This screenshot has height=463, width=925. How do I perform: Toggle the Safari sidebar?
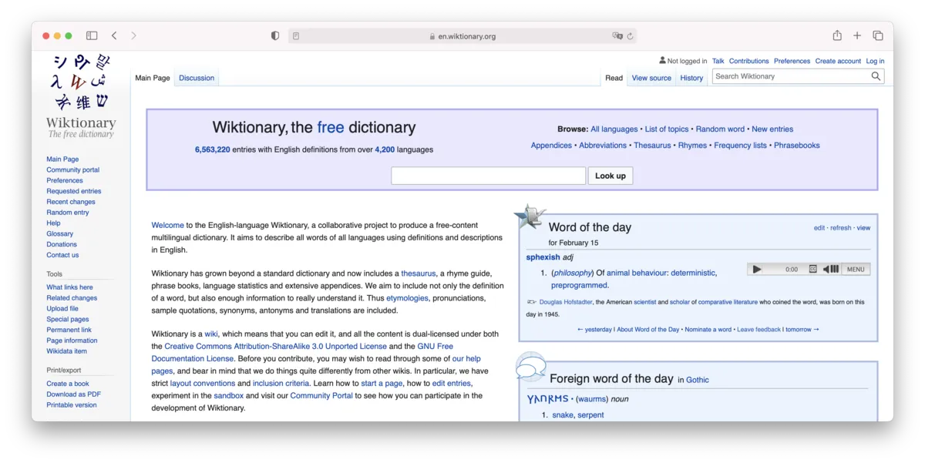[x=92, y=36]
